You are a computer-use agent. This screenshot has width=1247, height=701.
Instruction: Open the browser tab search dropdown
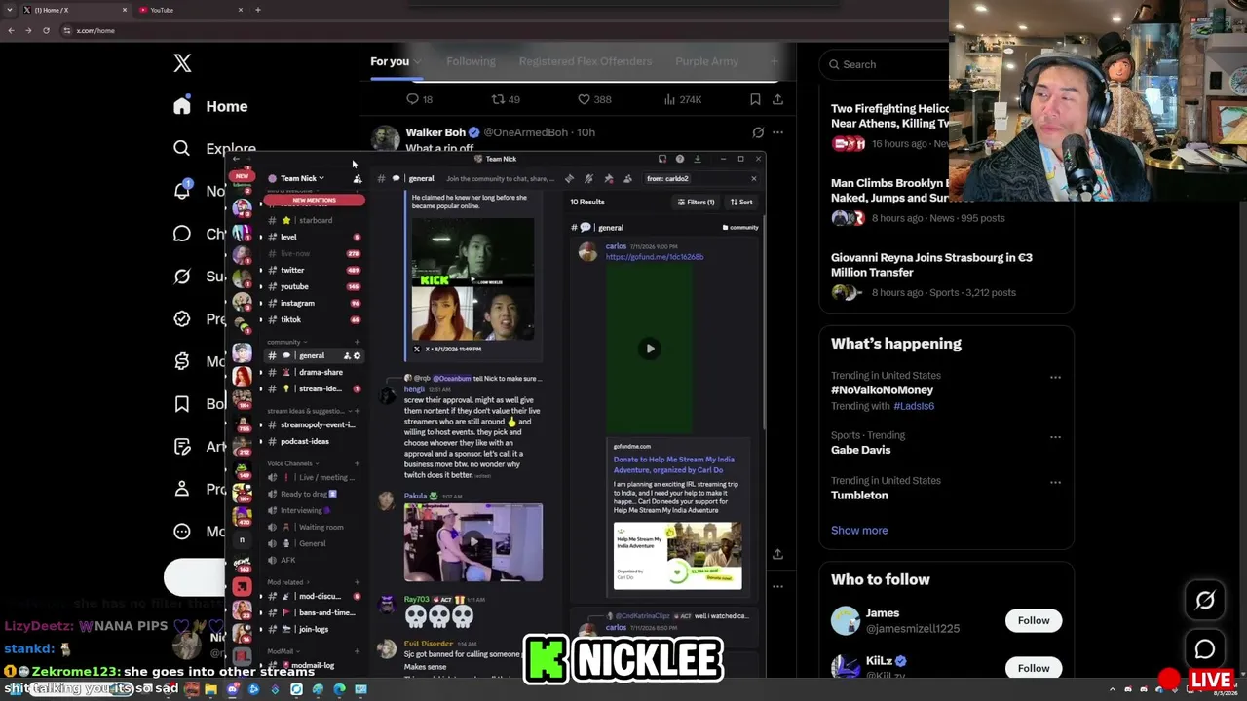tap(11, 10)
